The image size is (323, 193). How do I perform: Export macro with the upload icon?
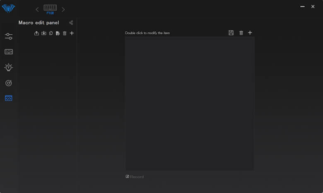coord(36,33)
